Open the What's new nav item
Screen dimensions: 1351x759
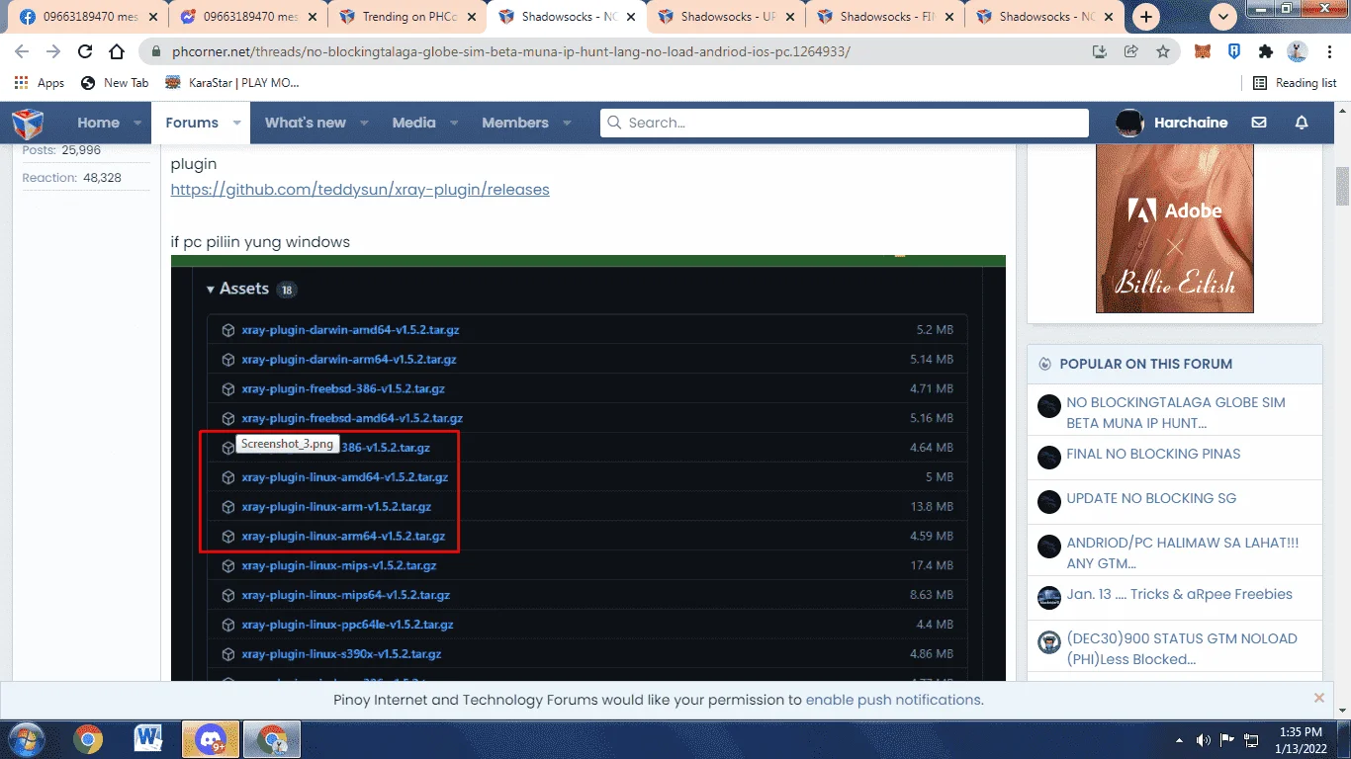click(306, 123)
